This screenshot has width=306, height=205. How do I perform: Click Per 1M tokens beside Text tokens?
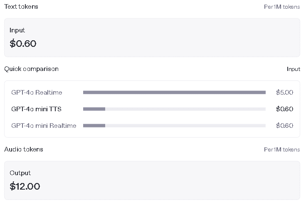pyautogui.click(x=281, y=7)
